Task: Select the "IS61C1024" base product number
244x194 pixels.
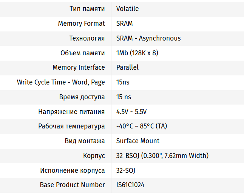Action: coord(130,185)
